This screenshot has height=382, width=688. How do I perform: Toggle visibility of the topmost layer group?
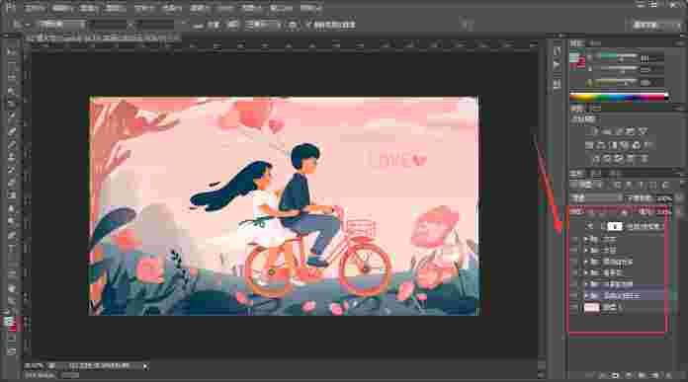click(x=574, y=239)
